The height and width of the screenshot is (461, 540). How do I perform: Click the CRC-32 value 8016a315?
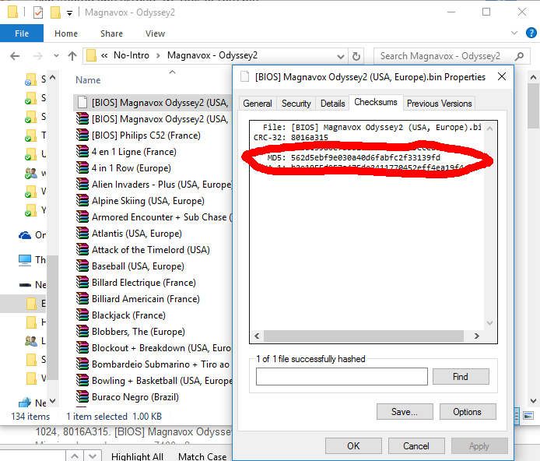tap(309, 138)
